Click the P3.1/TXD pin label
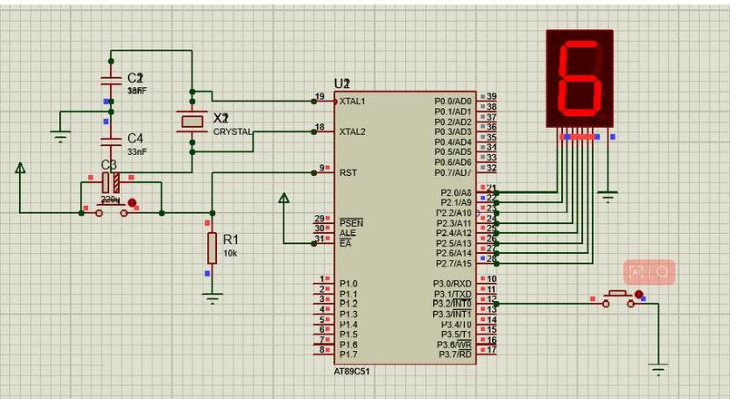This screenshot has width=730, height=399. [453, 294]
